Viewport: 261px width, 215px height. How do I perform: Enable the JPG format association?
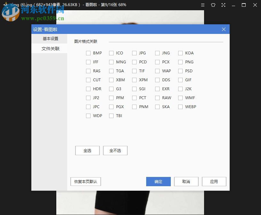point(134,53)
